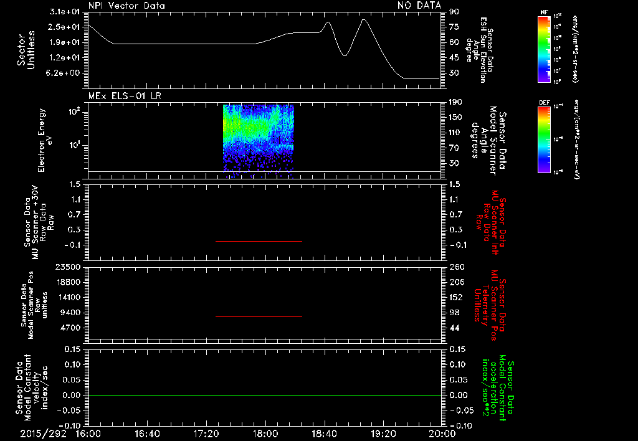Screen dimensions: 638x441
Task: Click the 9400 tick on the Scanner Pos axis
Action: [70, 313]
